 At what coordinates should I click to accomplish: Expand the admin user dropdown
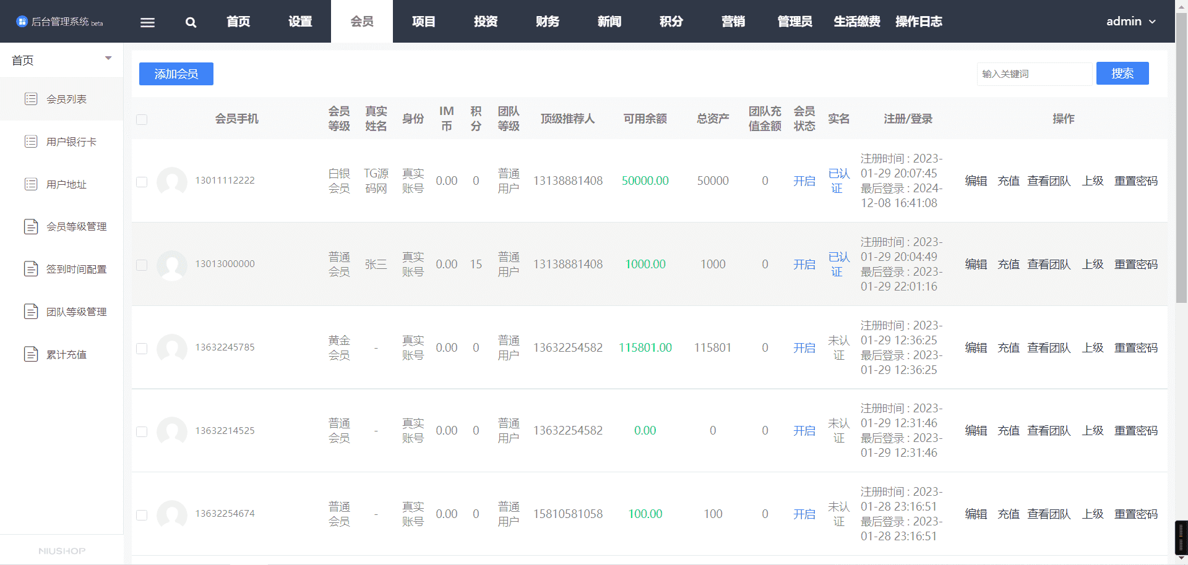1131,22
